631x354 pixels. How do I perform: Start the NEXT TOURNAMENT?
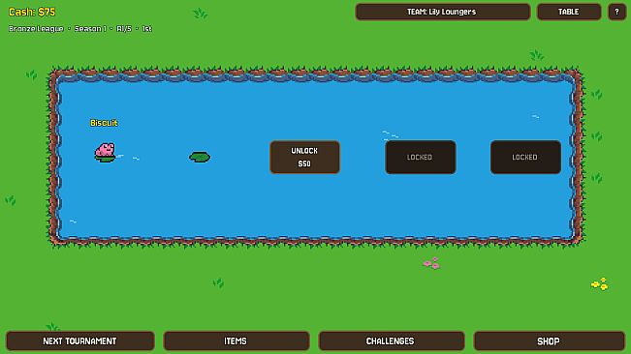[80, 340]
